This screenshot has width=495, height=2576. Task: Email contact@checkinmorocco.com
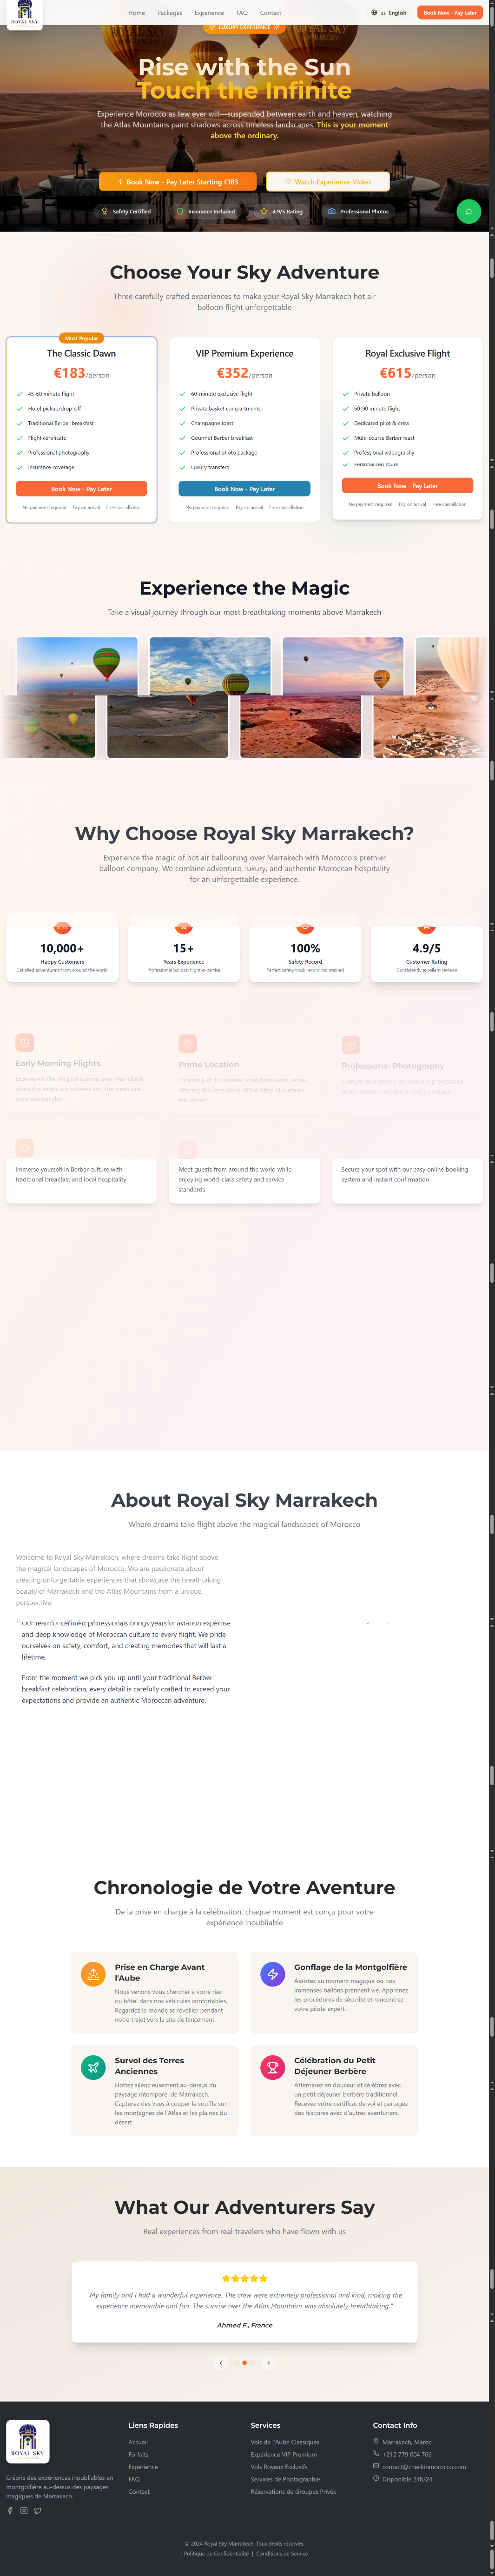click(x=424, y=2467)
